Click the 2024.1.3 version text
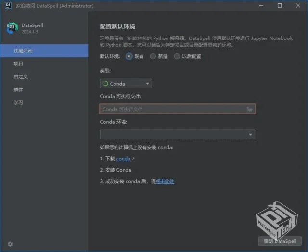Image resolution: width=308 pixels, height=252 pixels. [30, 32]
